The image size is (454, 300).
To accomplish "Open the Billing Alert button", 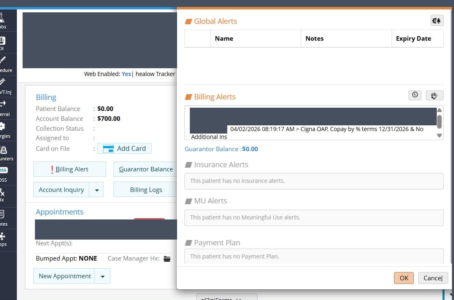I will [69, 169].
